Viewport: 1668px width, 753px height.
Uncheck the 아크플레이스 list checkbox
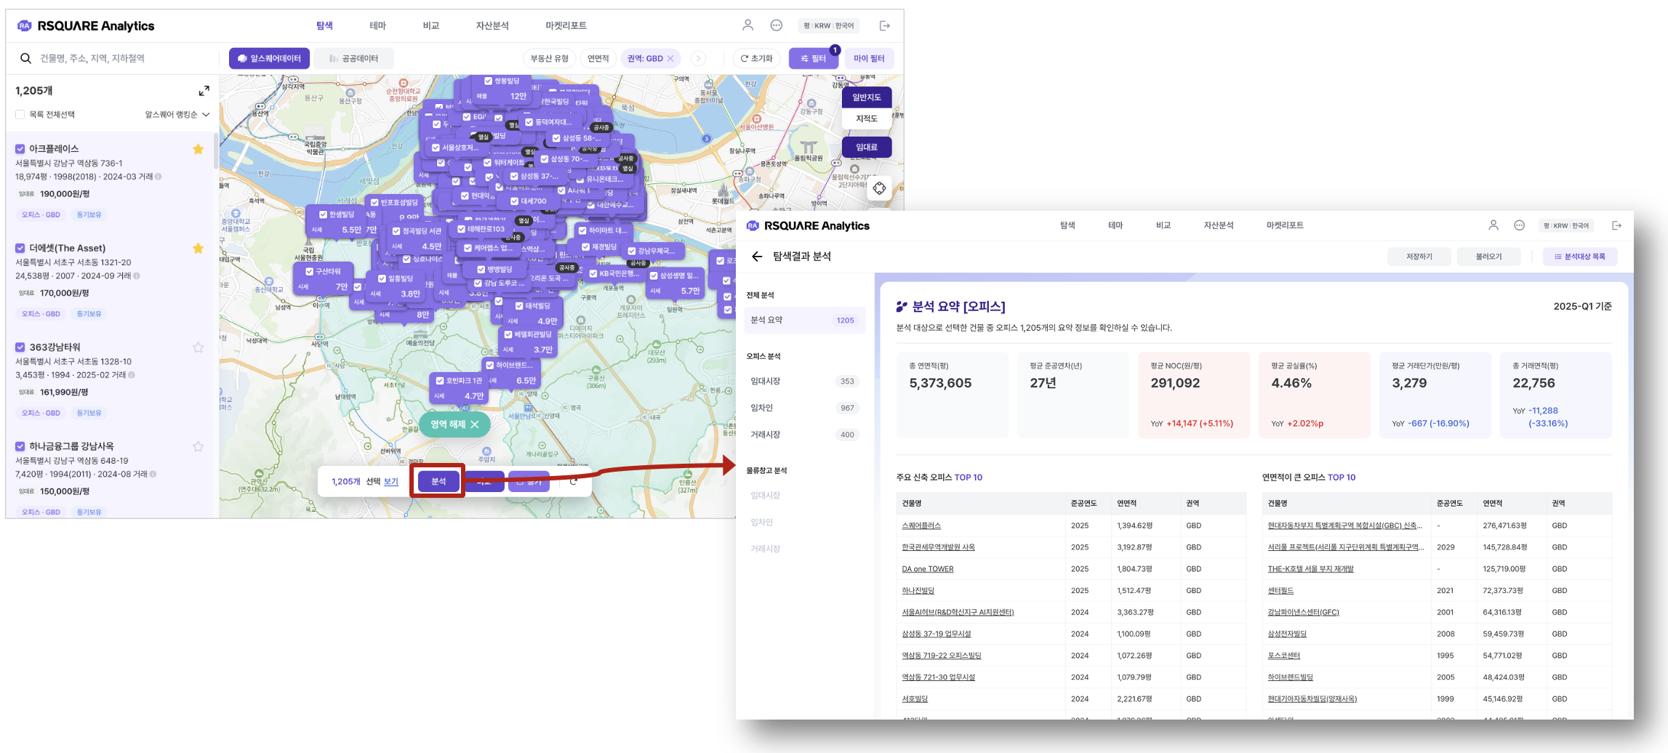(20, 149)
